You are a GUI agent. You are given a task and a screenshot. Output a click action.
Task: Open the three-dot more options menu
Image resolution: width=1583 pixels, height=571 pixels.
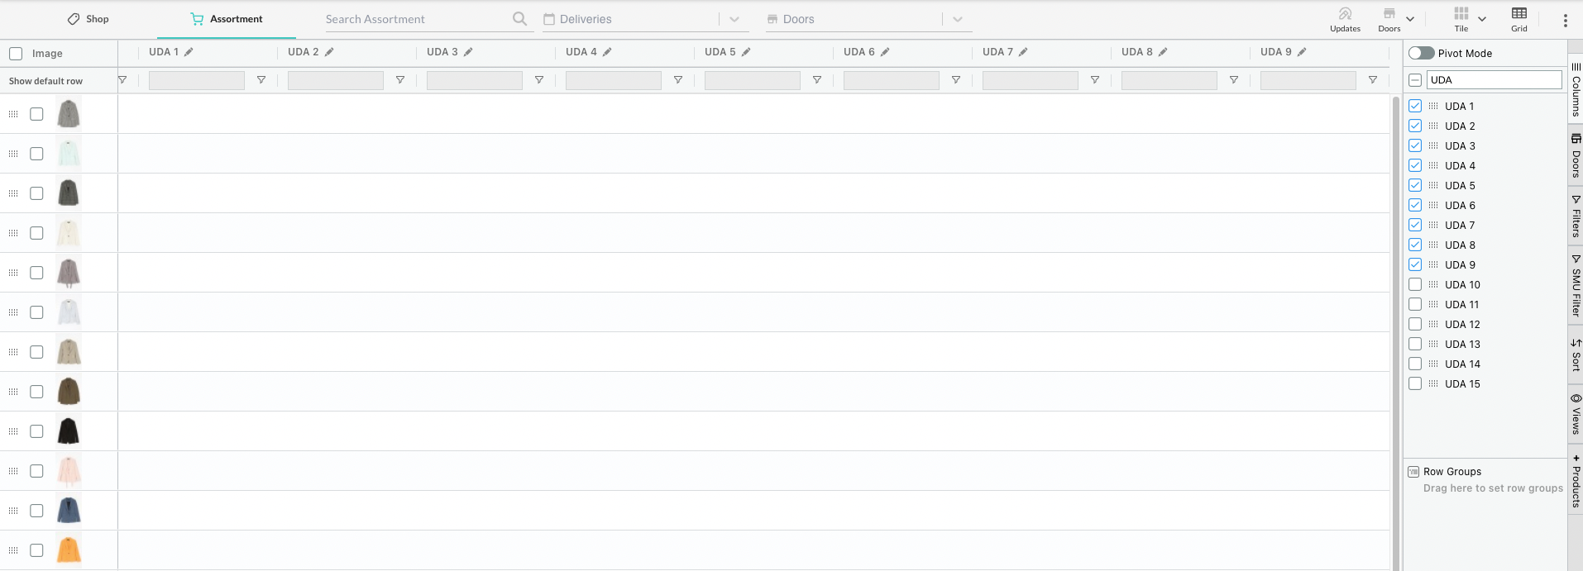click(1566, 21)
